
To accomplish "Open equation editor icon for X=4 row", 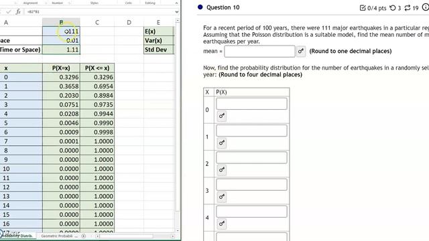I will [222, 224].
